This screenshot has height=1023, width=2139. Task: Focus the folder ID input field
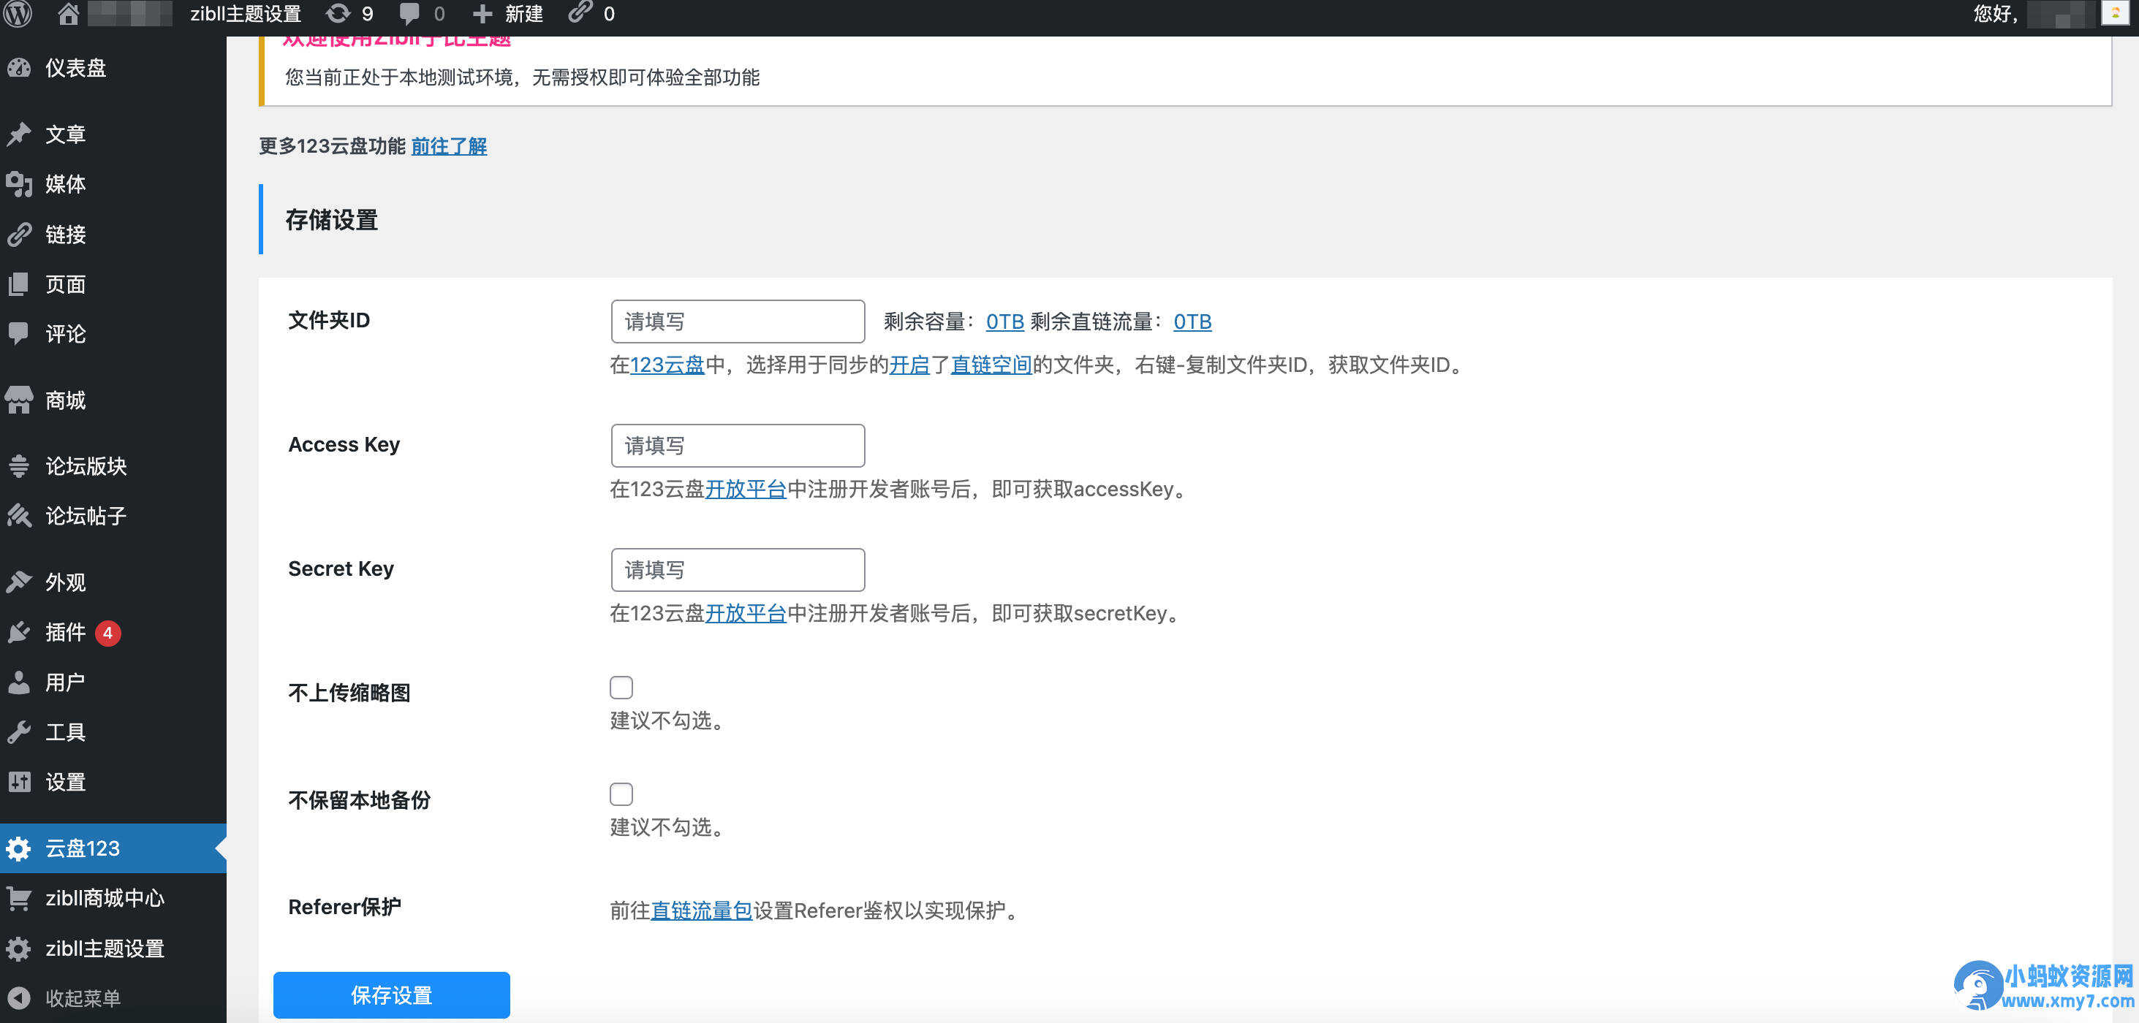click(x=738, y=321)
